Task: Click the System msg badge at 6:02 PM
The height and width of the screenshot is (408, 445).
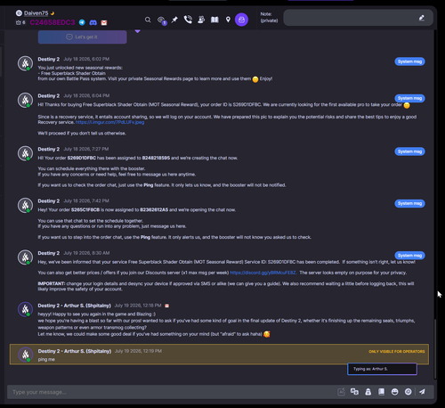Action: coord(409,61)
